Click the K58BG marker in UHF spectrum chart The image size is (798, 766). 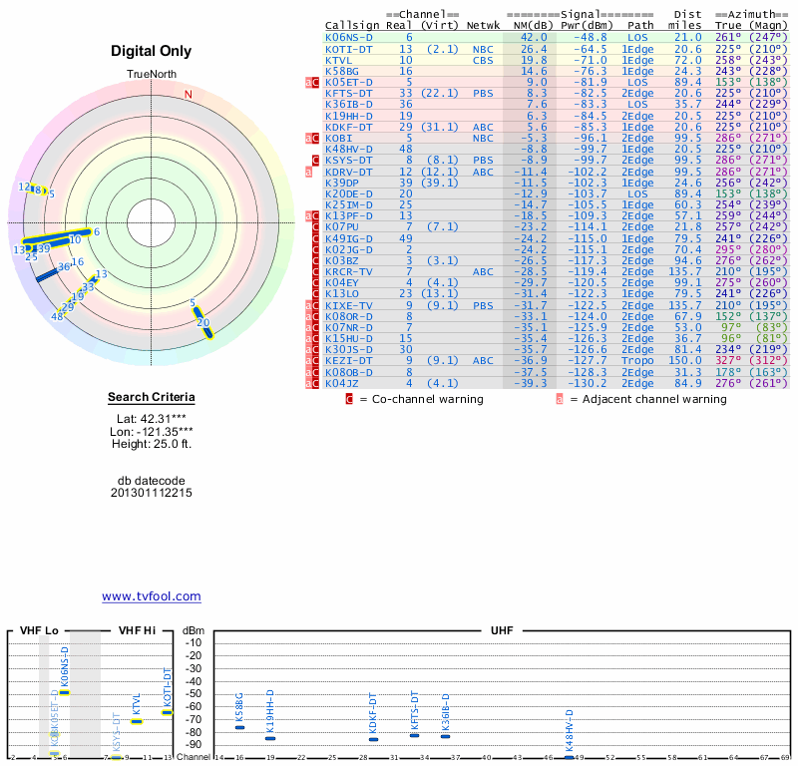point(239,727)
